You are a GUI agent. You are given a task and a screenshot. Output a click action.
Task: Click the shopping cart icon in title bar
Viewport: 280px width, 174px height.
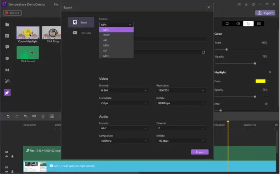[x=239, y=4]
